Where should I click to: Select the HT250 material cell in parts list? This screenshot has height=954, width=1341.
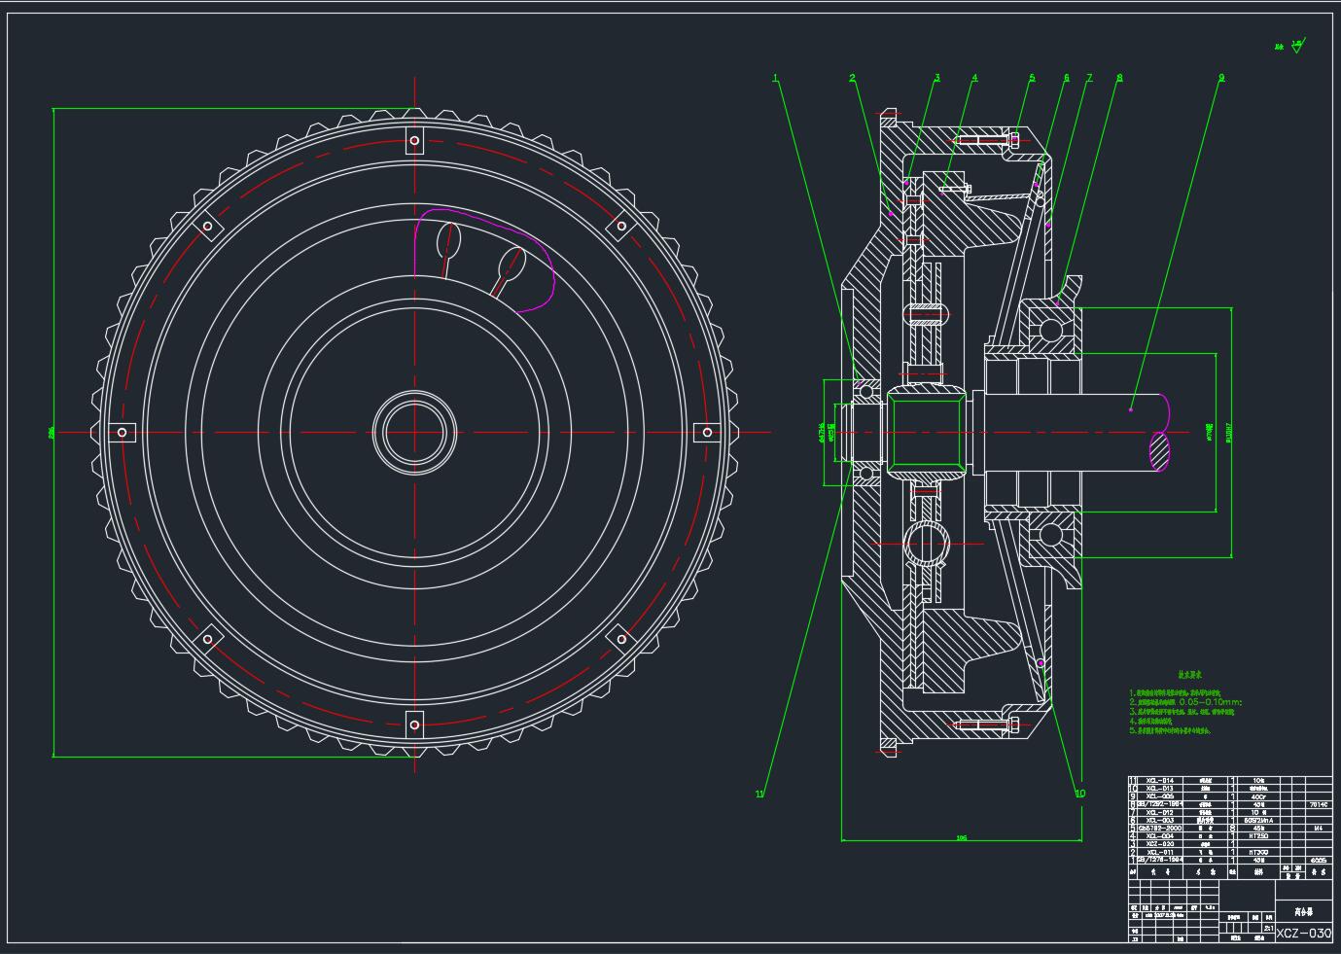[x=1258, y=835]
